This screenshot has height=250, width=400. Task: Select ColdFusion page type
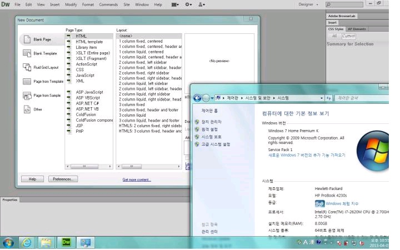[86, 114]
